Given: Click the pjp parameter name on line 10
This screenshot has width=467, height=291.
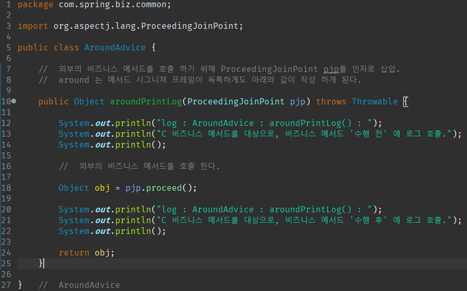Looking at the screenshot, I should pyautogui.click(x=298, y=102).
